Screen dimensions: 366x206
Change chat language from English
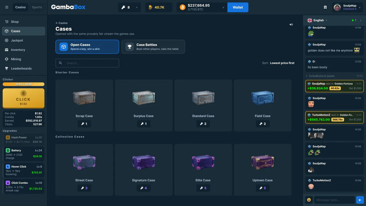coord(317,20)
